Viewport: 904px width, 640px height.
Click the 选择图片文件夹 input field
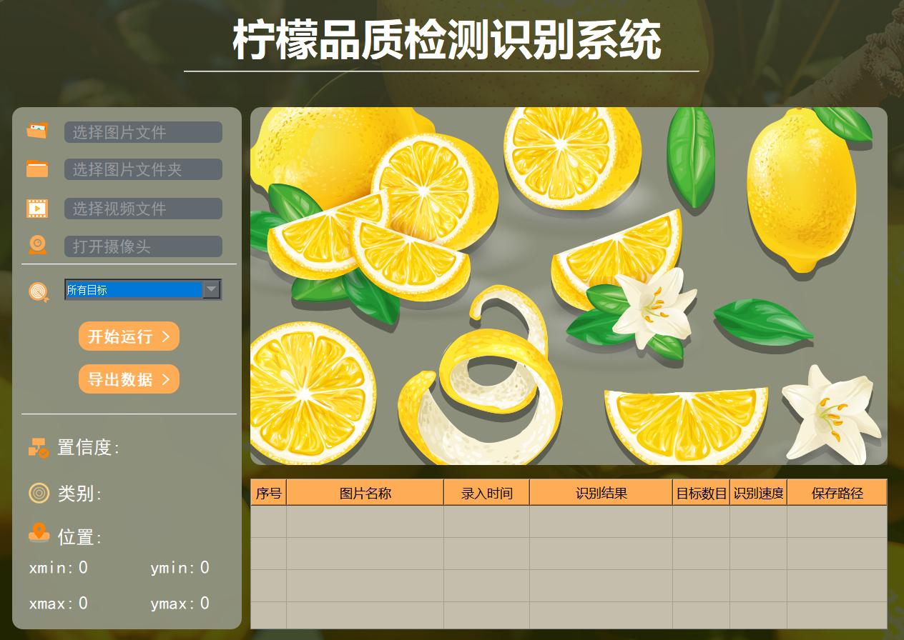click(x=143, y=169)
